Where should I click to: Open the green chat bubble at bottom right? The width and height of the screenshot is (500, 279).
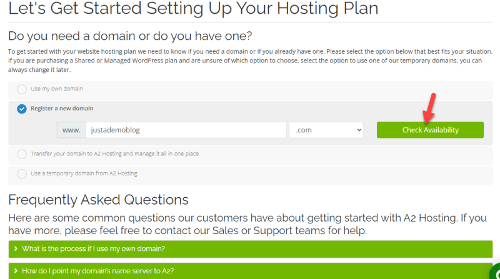pyautogui.click(x=494, y=272)
